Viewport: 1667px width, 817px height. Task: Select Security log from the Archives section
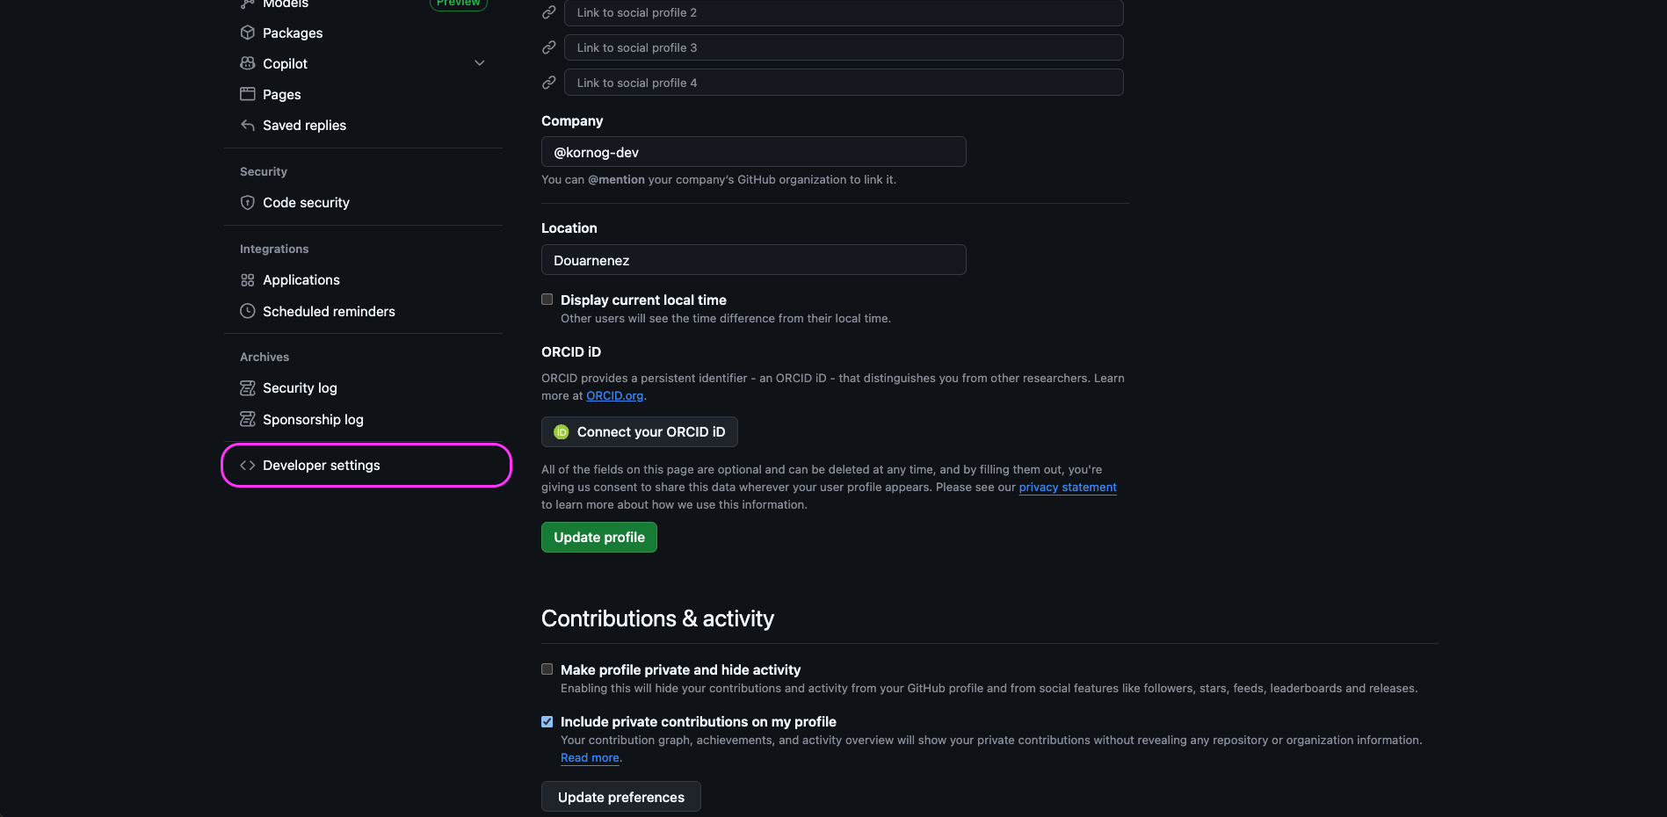[x=299, y=387]
